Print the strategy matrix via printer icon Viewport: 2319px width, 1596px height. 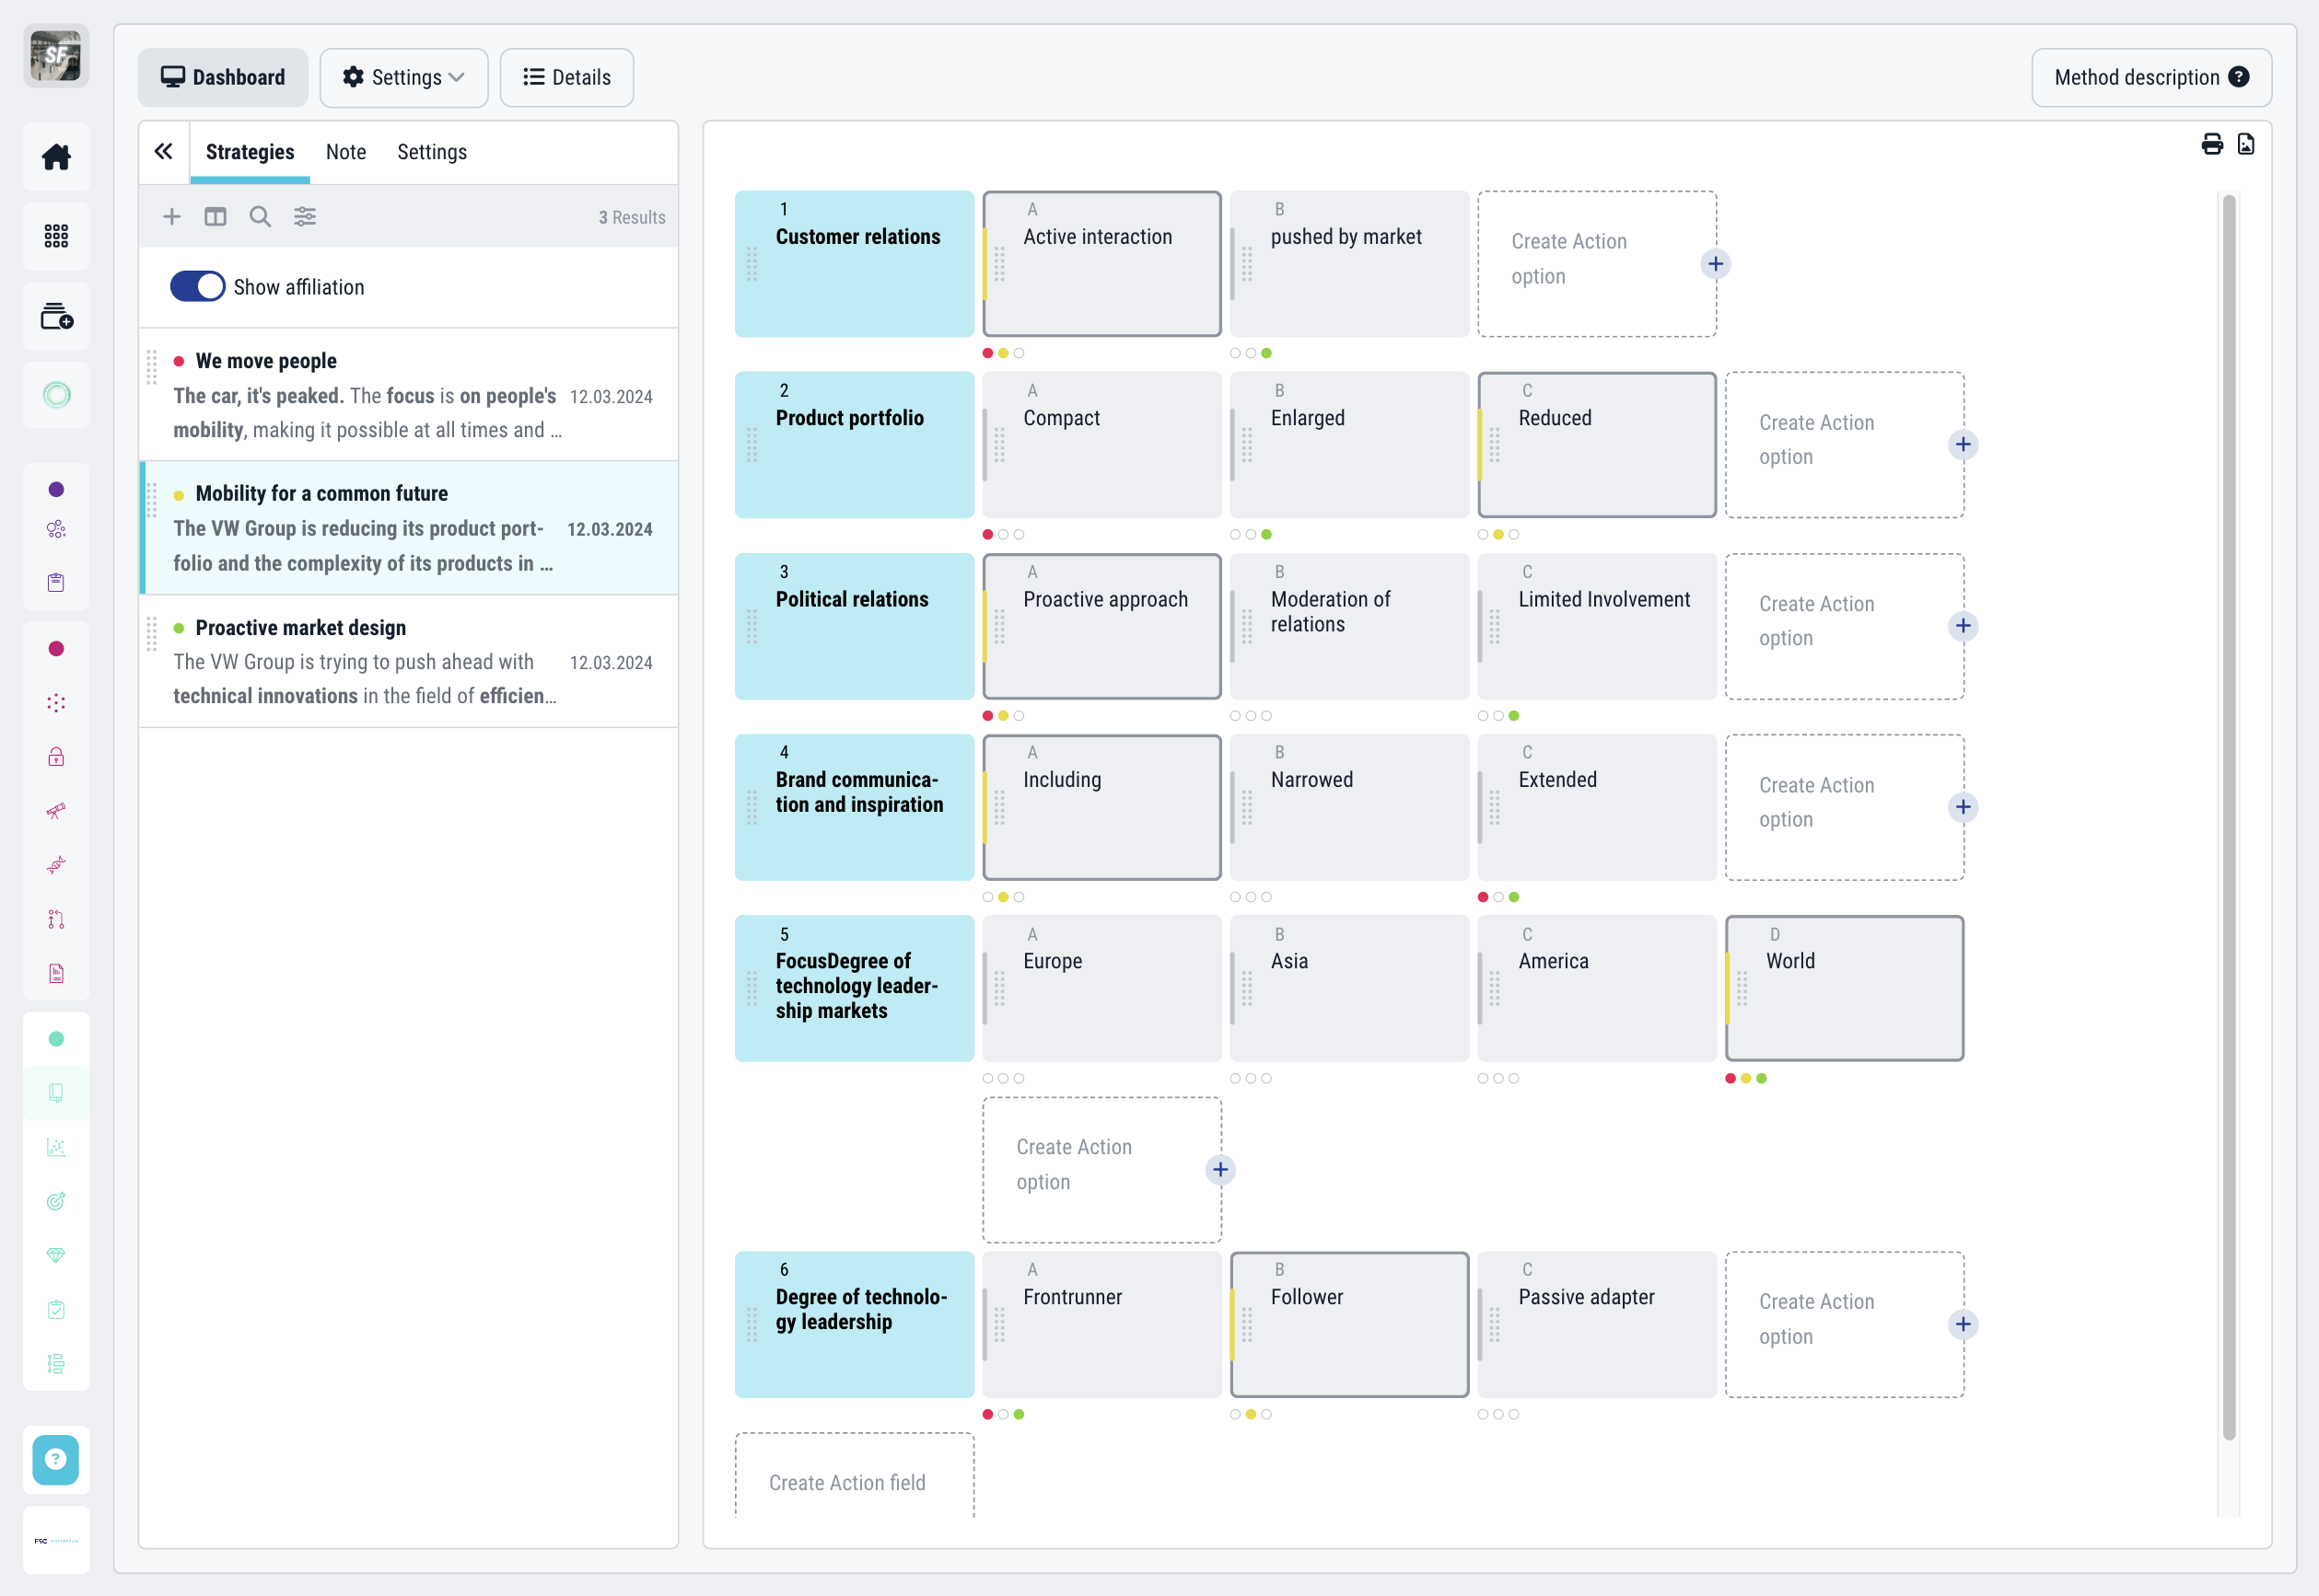pyautogui.click(x=2210, y=144)
